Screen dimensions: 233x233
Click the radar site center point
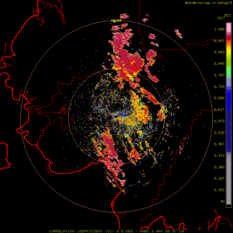(116, 116)
